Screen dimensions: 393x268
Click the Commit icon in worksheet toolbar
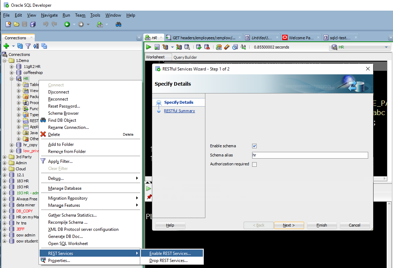(199, 47)
